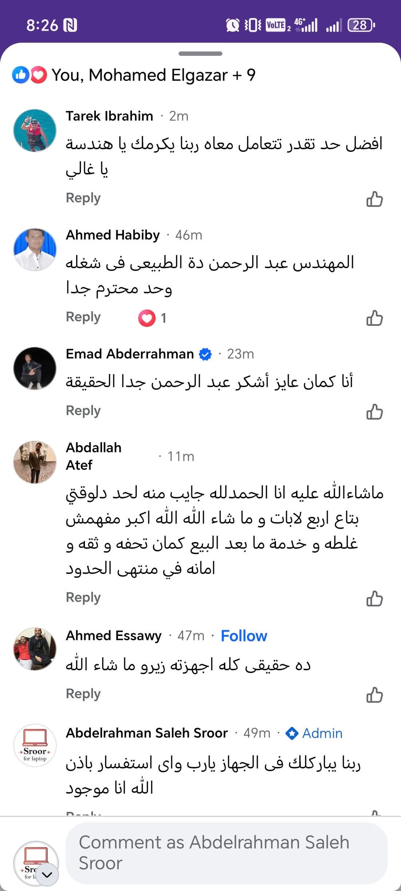This screenshot has height=891, width=401.
Task: Focus the Comment as Abdelrahman Saleh Sroor field
Action: 226,853
